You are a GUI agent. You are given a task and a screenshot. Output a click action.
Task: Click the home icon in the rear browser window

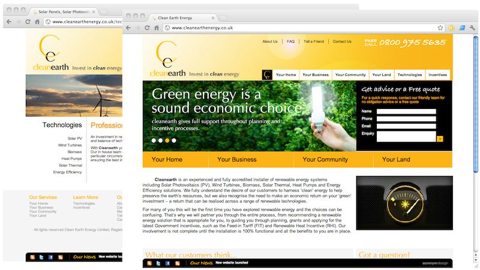click(x=37, y=22)
